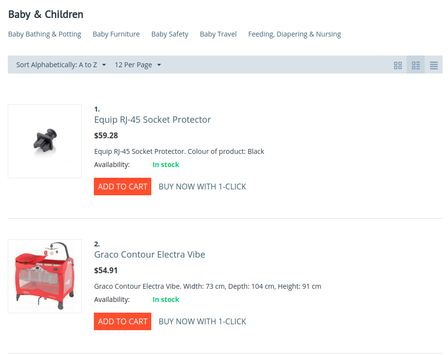This screenshot has width=448, height=355.
Task: Switch to grid view layout icon
Action: pos(398,65)
